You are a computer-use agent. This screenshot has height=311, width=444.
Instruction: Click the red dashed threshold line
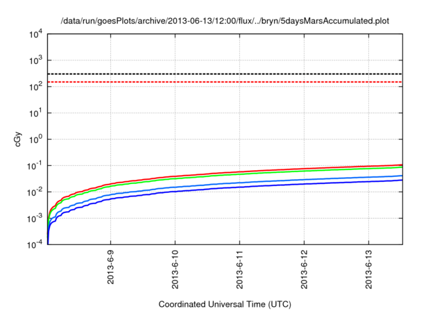tap(225, 82)
